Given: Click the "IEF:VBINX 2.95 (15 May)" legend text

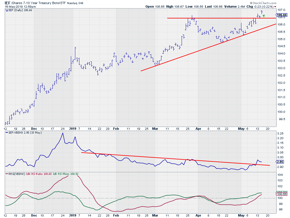Looking at the screenshot, I should click(x=25, y=133).
